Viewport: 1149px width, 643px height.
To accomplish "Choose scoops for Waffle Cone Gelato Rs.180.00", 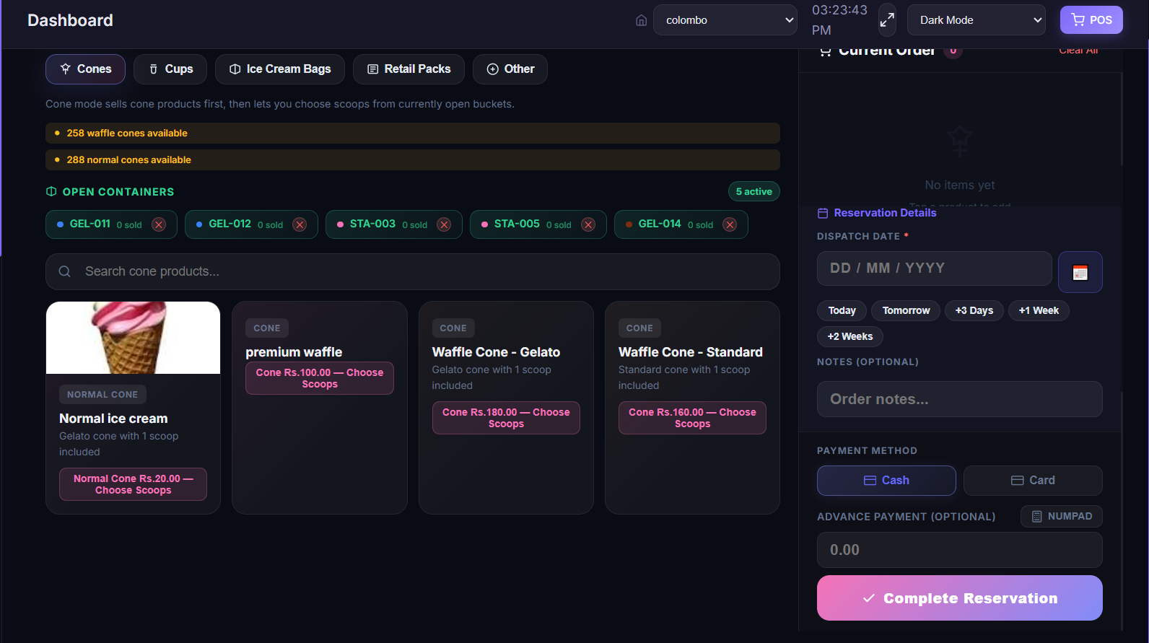I will 506,418.
